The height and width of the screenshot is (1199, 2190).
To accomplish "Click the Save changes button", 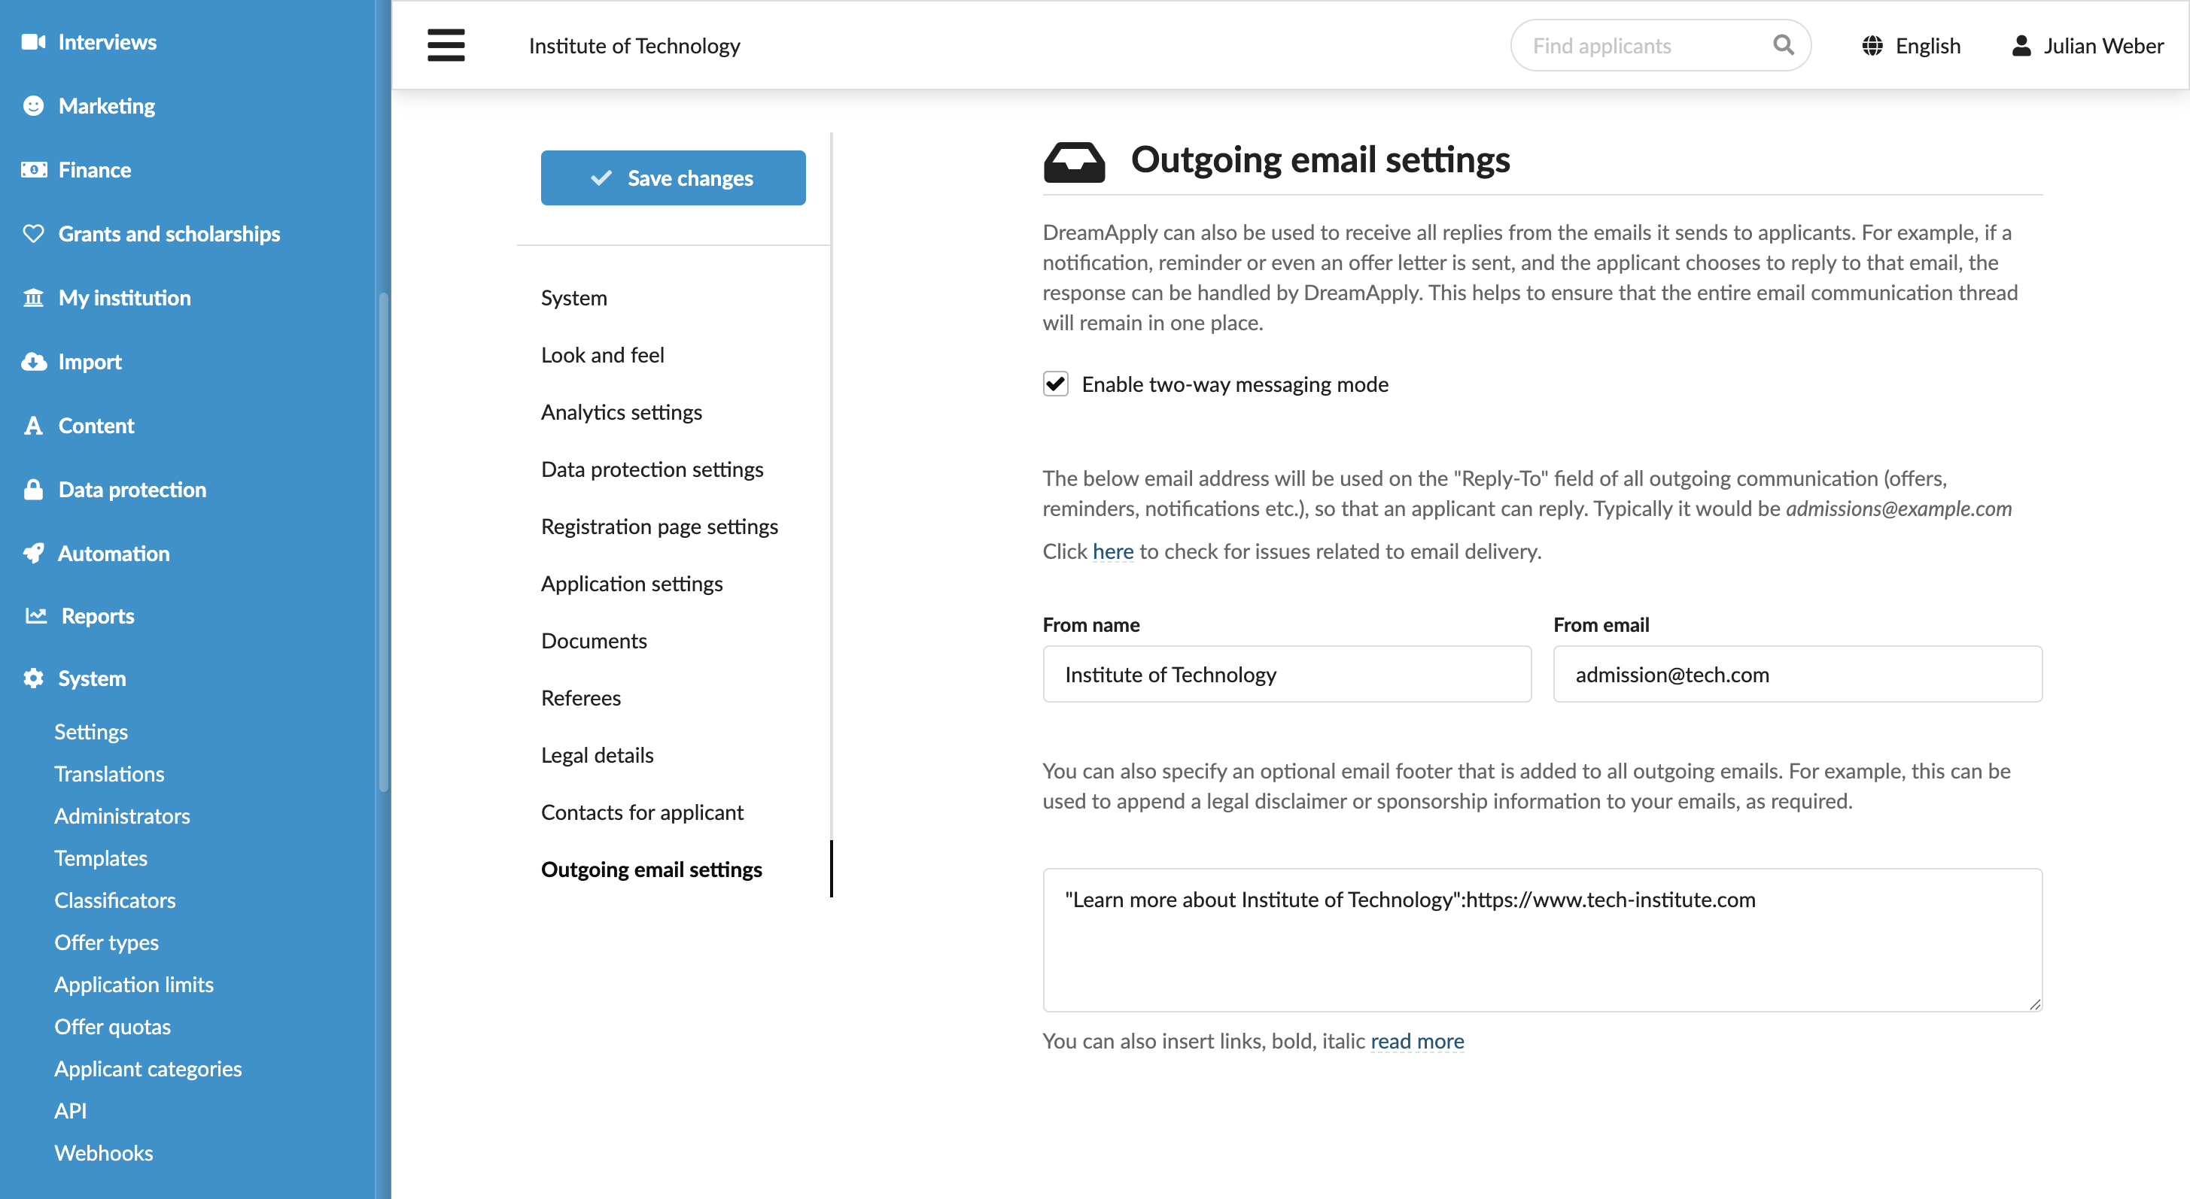I will point(673,178).
